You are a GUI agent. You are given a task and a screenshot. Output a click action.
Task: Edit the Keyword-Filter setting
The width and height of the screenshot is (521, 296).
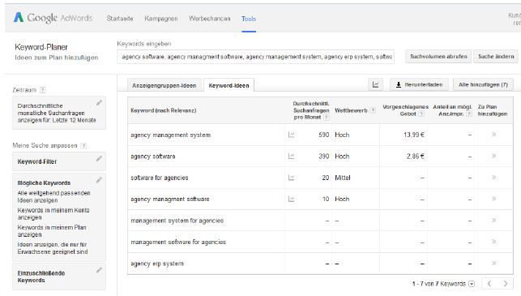[99, 159]
